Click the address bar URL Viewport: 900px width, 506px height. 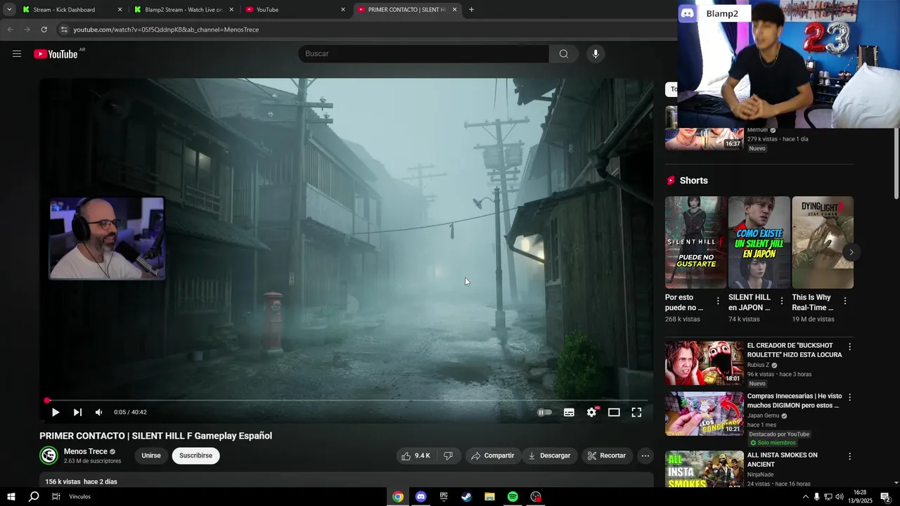coord(166,30)
